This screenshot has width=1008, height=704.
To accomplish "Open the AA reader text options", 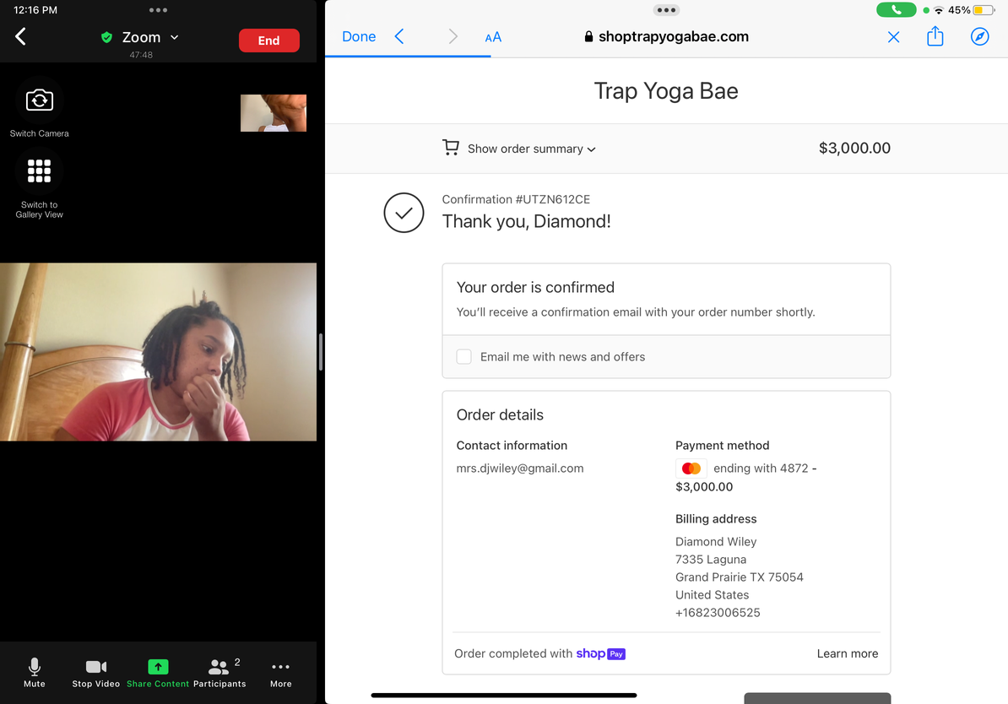I will coord(493,37).
